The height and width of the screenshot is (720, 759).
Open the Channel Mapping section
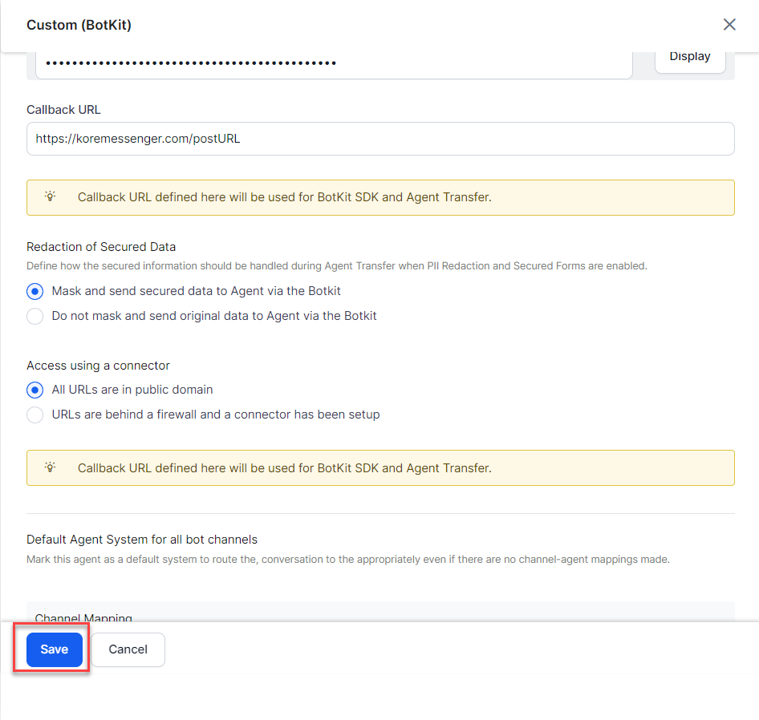click(83, 617)
